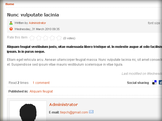Open the Administrator author profile heading
The width and height of the screenshot is (162, 121).
[63, 105]
